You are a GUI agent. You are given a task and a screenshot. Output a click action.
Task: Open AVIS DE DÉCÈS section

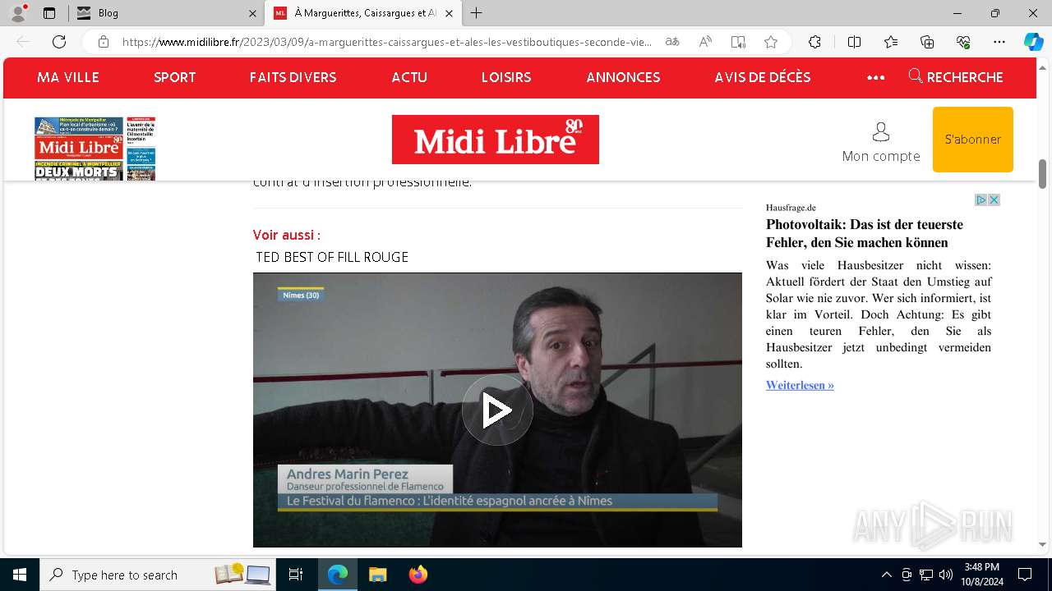tap(763, 77)
